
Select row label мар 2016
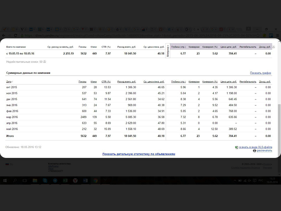12,117
